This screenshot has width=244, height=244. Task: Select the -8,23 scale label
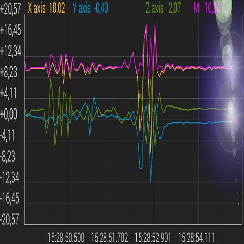click(8, 156)
